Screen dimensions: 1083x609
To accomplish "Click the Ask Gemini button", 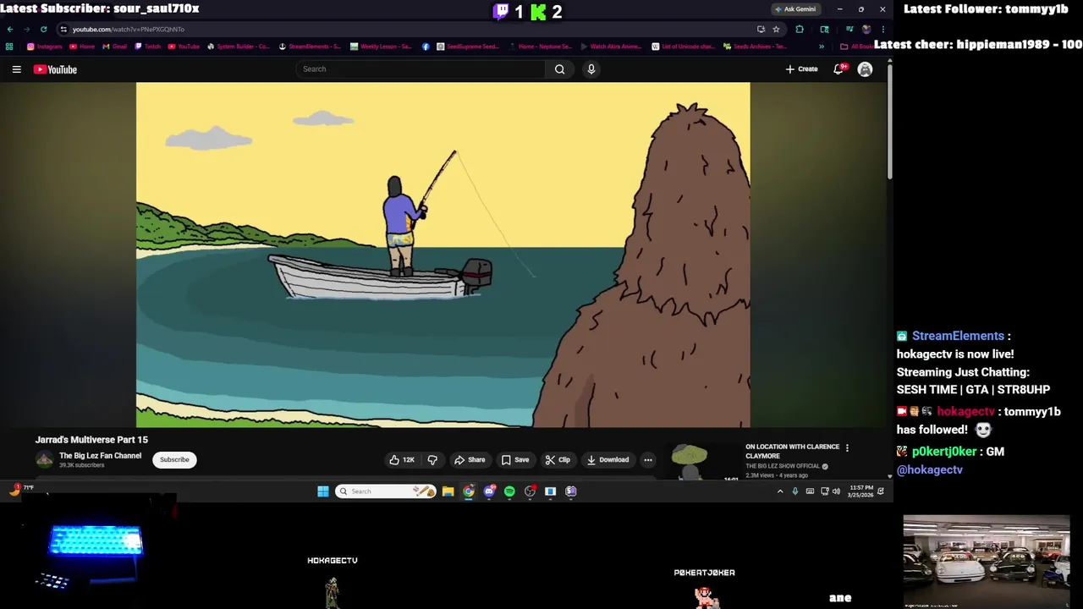I will (x=795, y=9).
